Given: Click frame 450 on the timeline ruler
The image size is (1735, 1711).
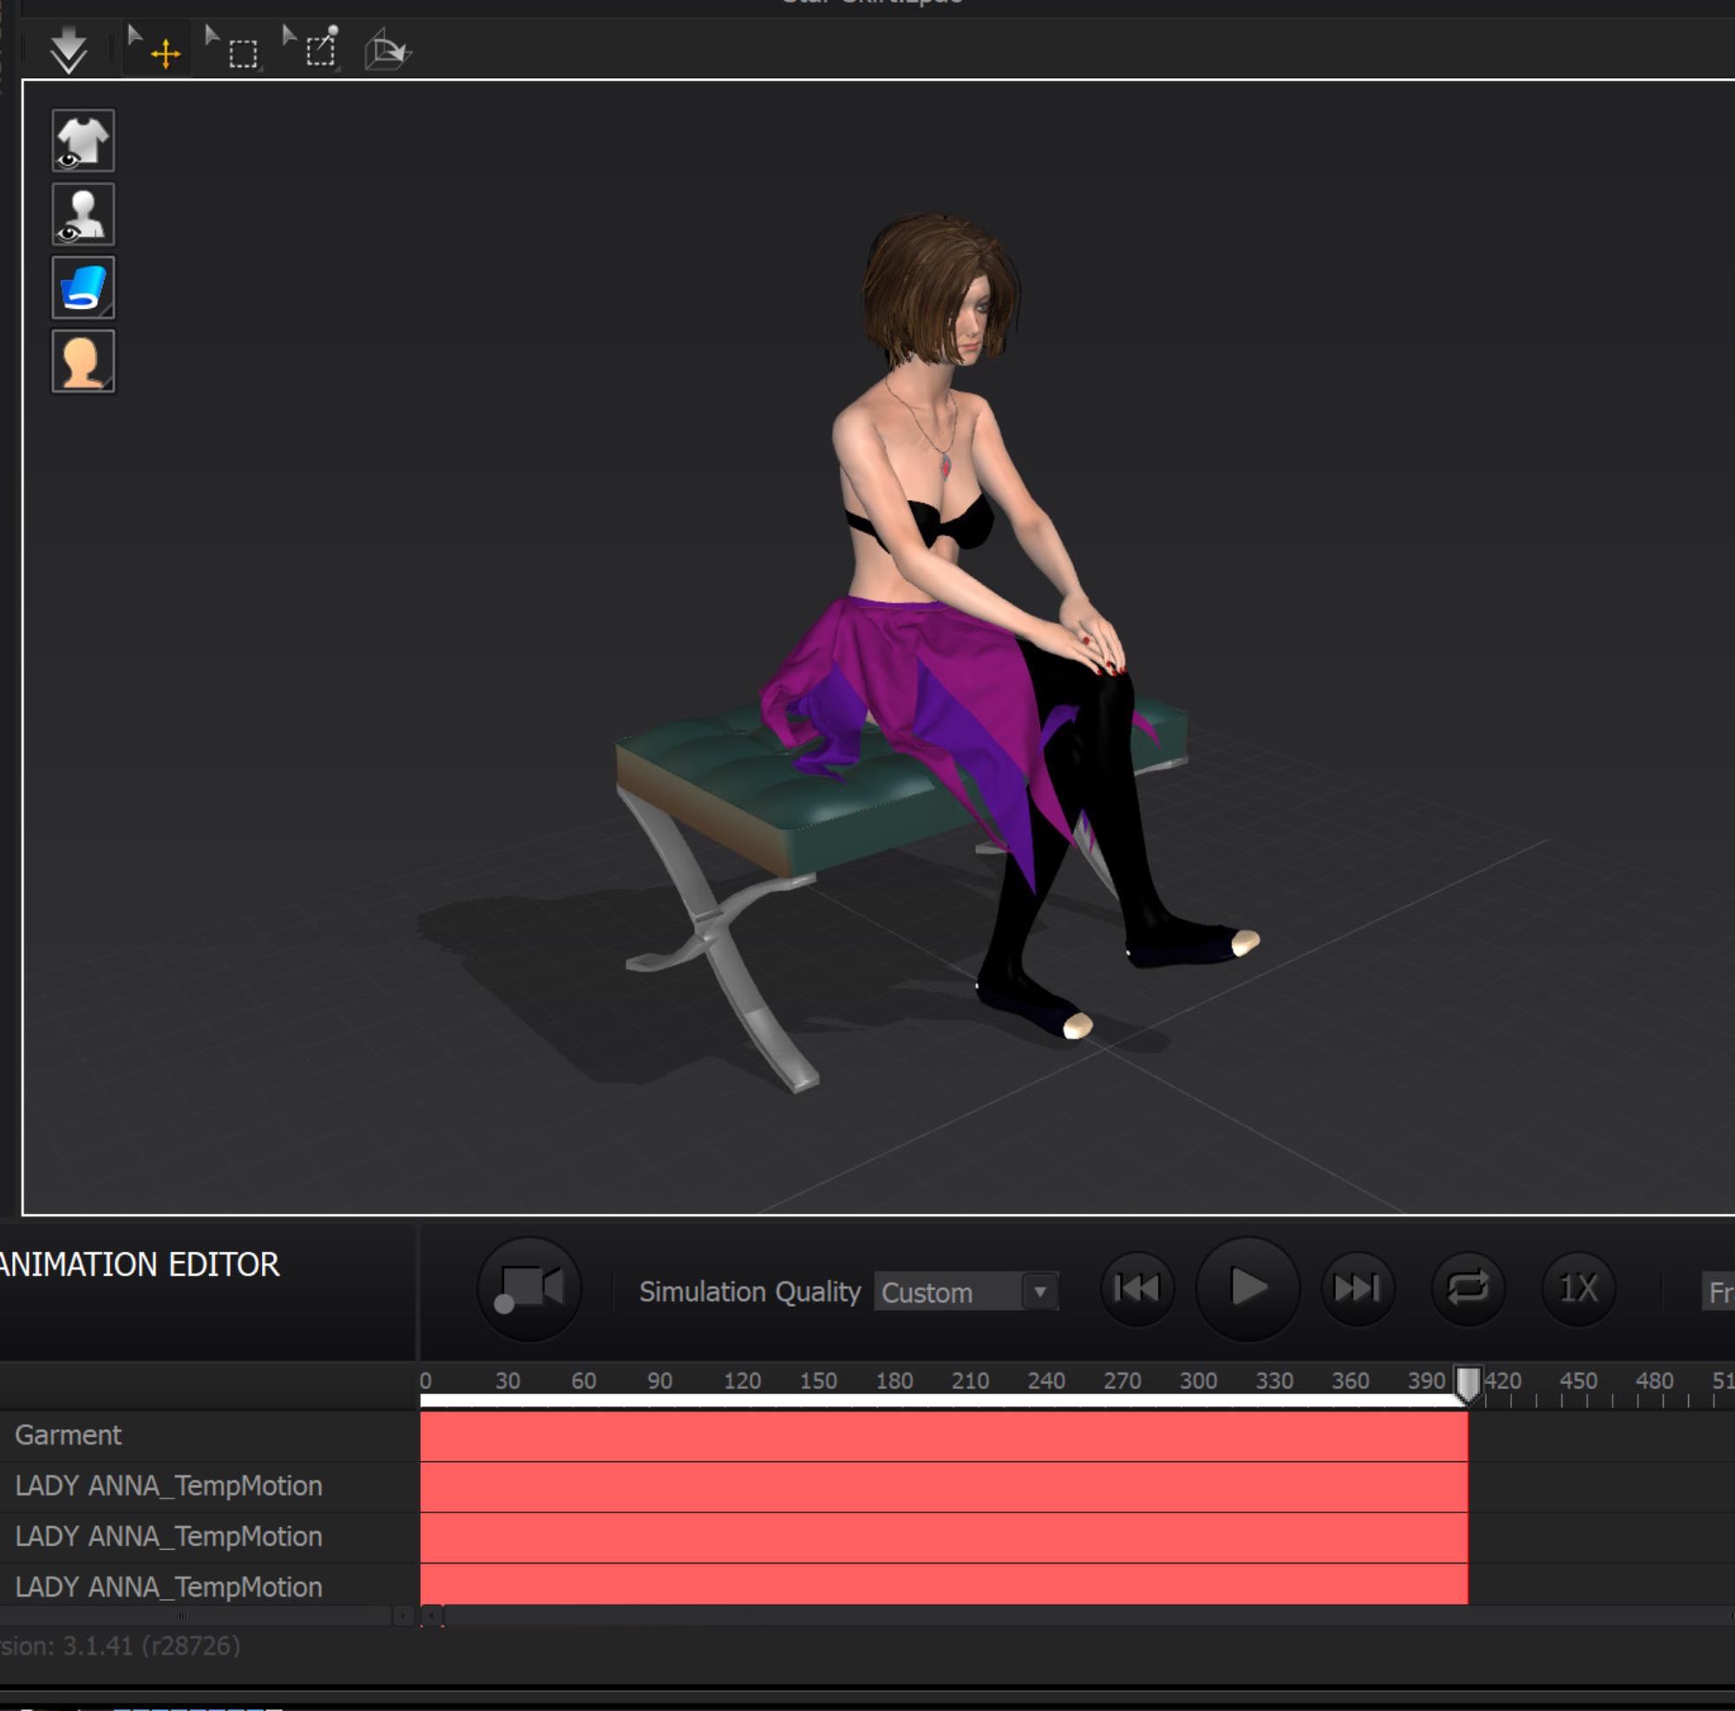Looking at the screenshot, I should click(1578, 1380).
